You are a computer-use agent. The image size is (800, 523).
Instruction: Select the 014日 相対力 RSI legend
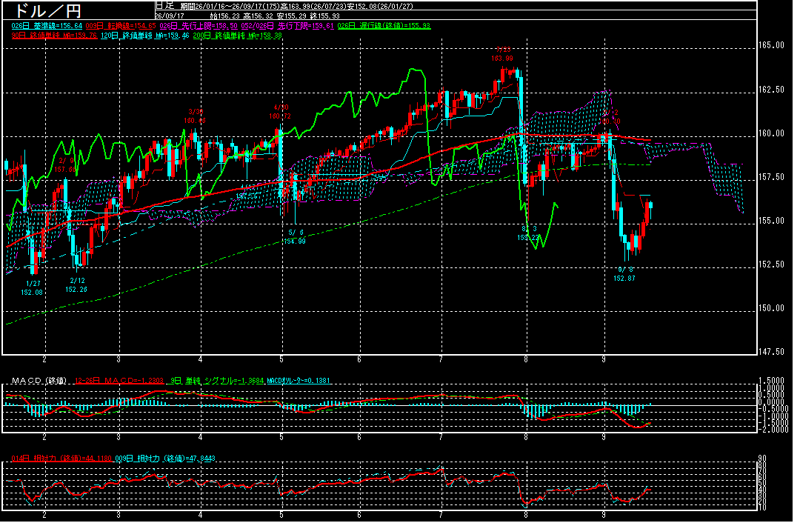click(x=61, y=459)
